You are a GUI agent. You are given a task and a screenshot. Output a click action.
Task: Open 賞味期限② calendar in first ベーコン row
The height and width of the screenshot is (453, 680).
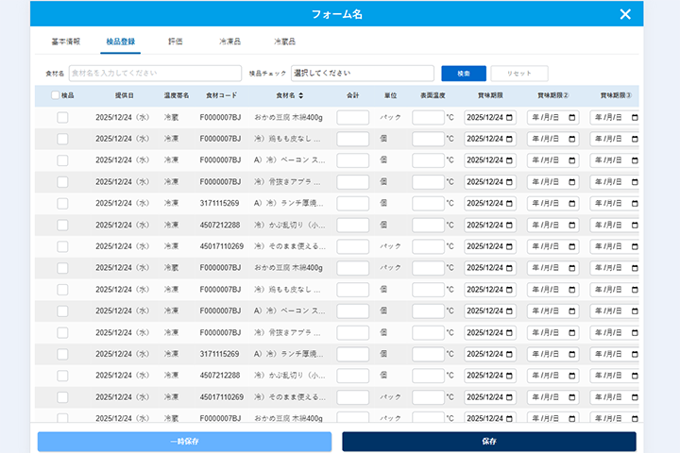point(572,160)
